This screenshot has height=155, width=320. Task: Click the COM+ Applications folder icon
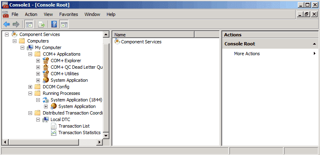click(37, 54)
